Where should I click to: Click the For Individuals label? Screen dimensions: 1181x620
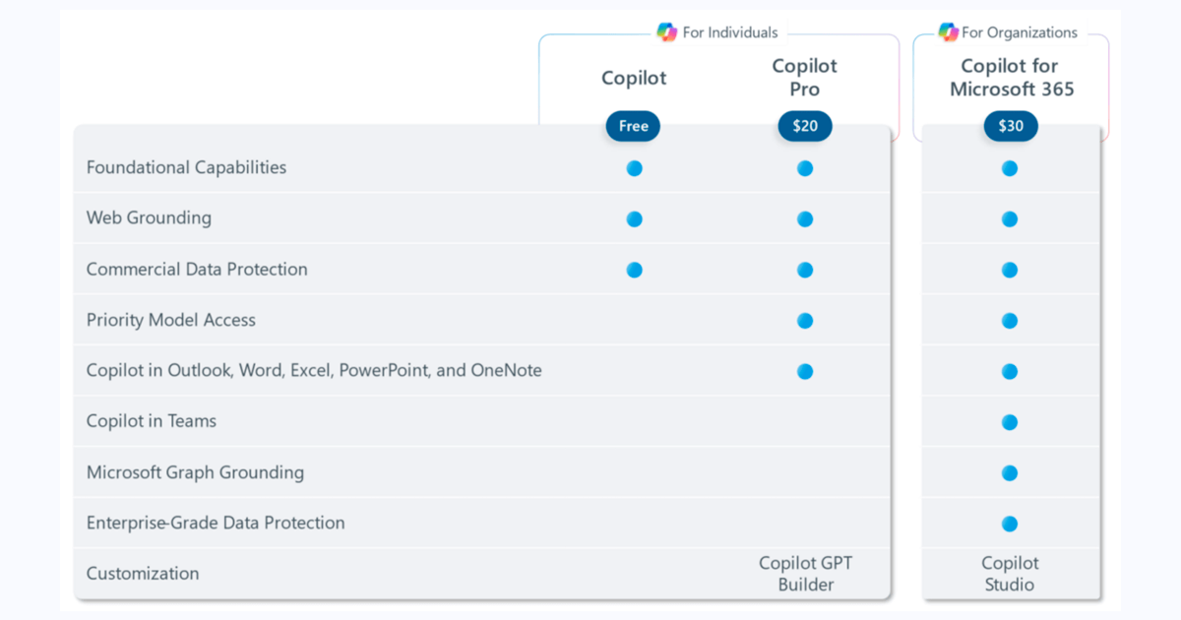[x=730, y=32]
